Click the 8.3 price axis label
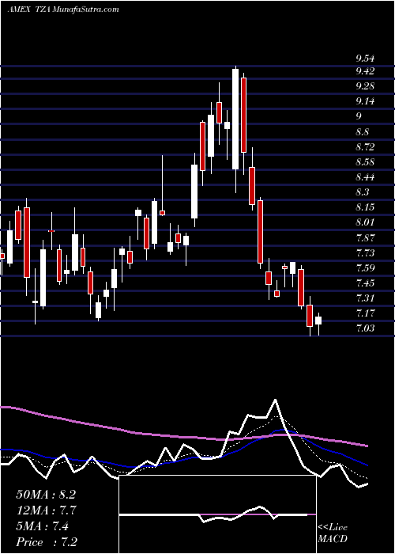 coord(363,192)
